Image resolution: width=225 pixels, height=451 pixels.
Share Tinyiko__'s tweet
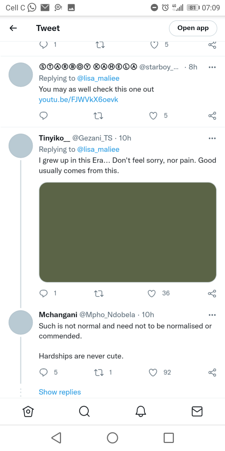point(212,293)
